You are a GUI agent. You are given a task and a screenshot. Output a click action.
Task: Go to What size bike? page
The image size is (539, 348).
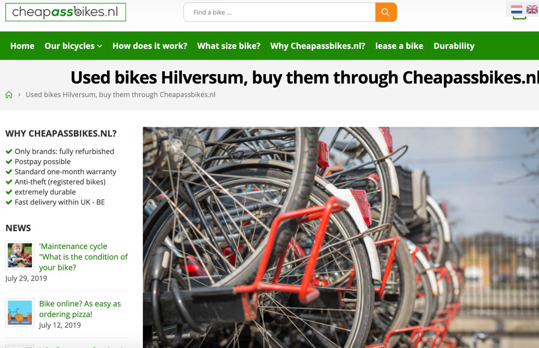[x=229, y=46]
